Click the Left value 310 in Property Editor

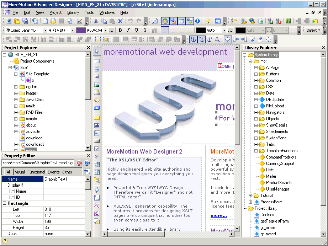[64, 209]
